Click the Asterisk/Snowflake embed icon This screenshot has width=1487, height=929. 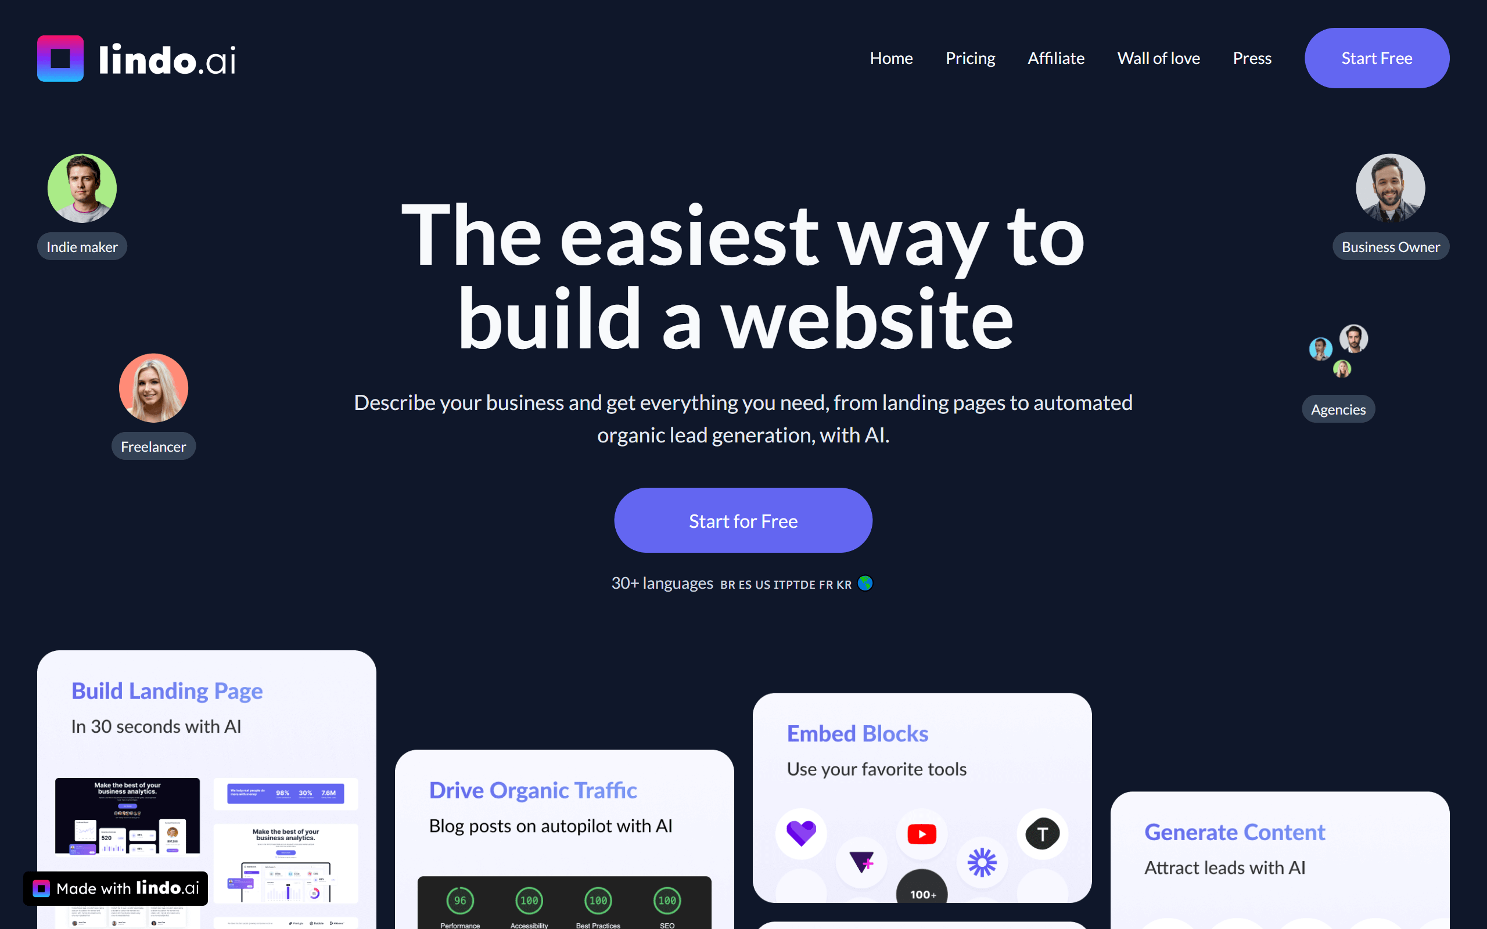click(x=979, y=863)
